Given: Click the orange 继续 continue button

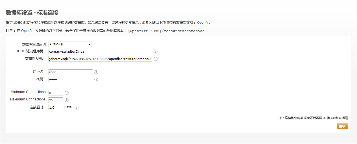Looking at the screenshot, I should click(342, 126).
